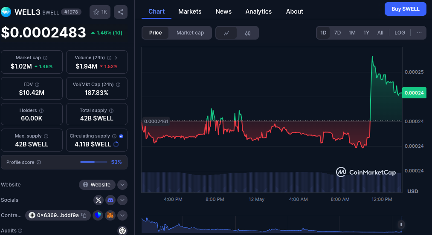Click Volume (24h) info icon
The width and height of the screenshot is (432, 235).
pos(109,58)
